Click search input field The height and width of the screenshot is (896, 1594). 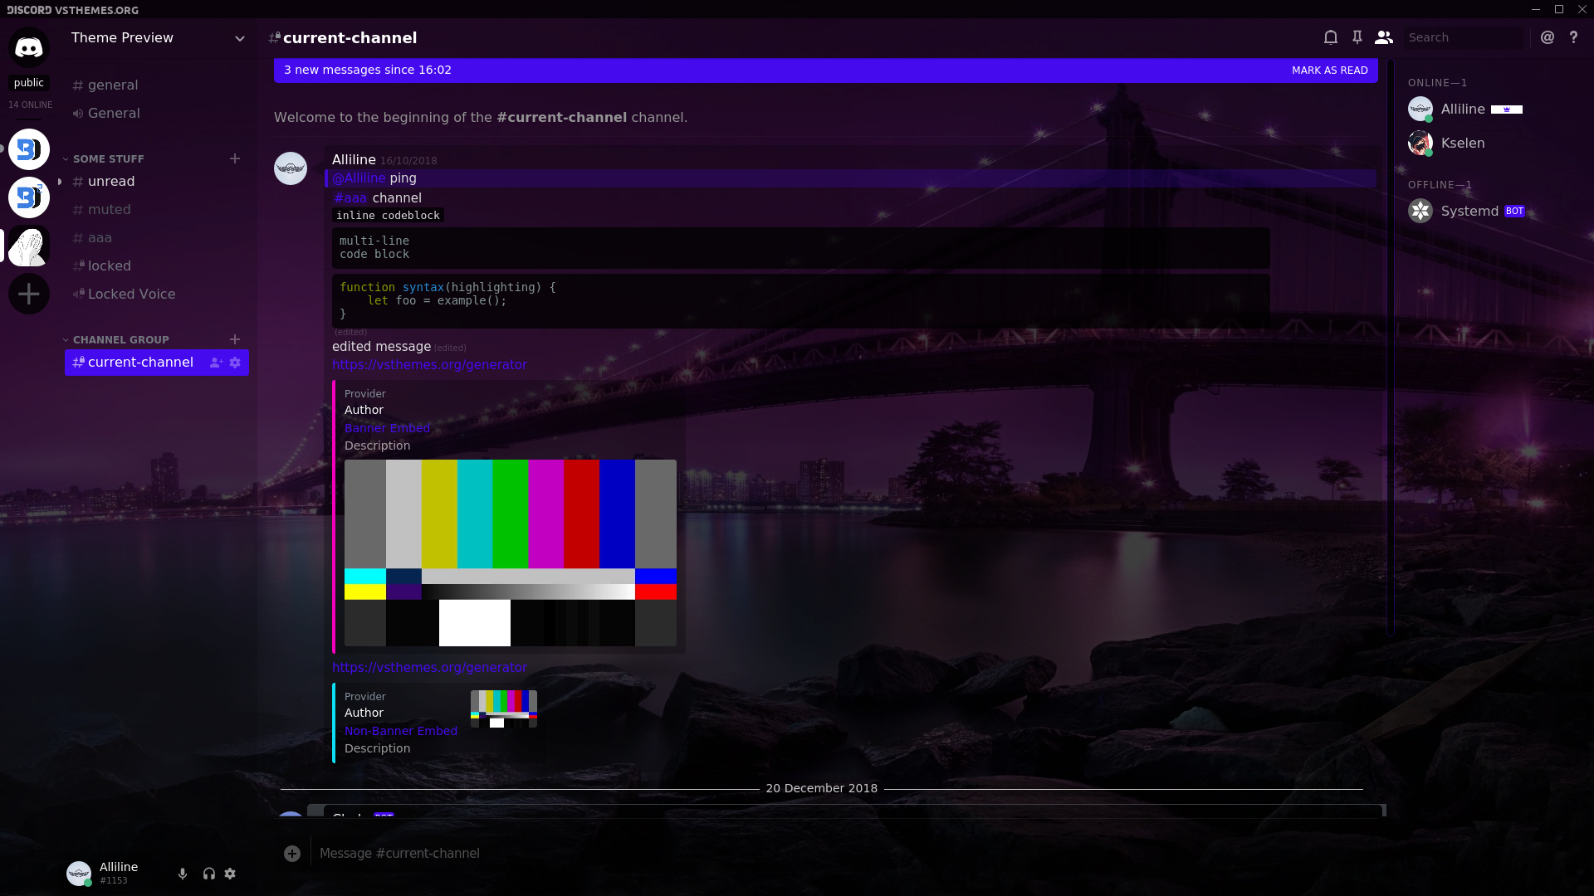pos(1465,37)
